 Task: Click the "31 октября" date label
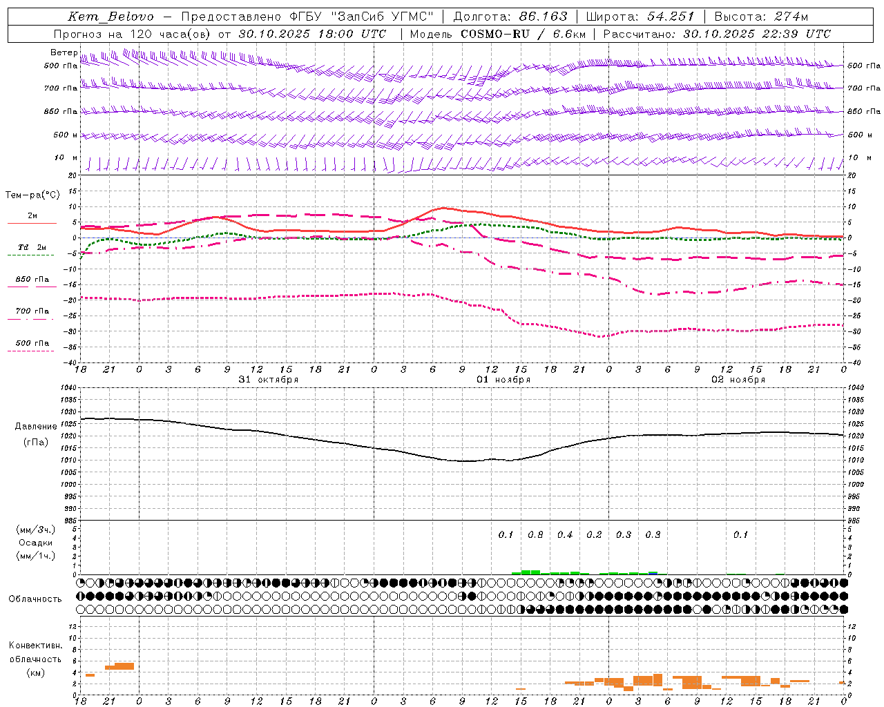269,380
